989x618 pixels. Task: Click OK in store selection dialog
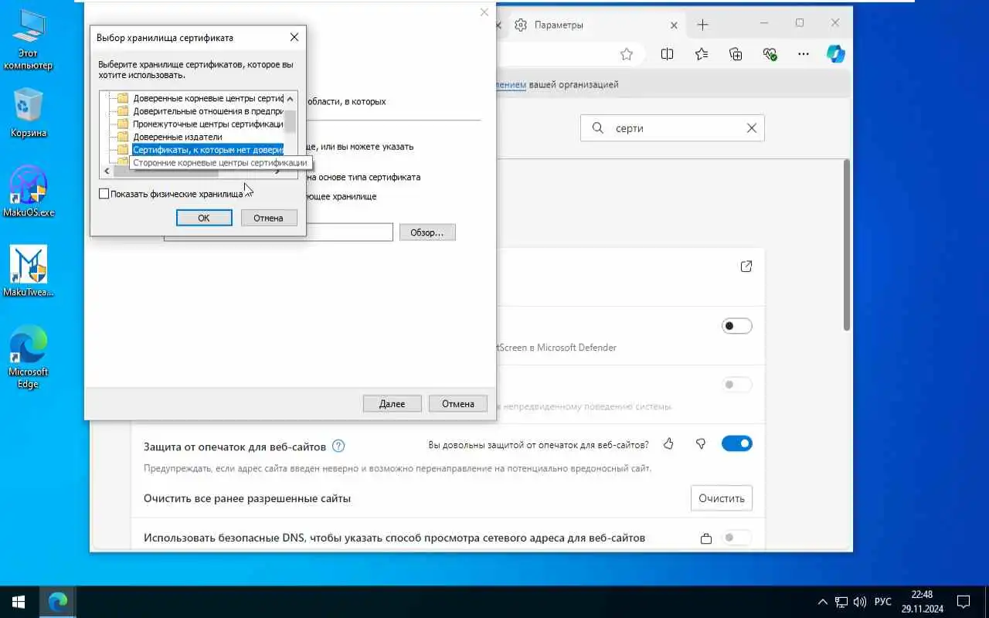(204, 218)
